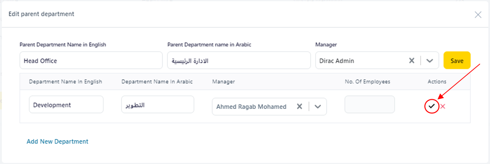490x164 pixels.
Task: Focus the Head Office English name field
Action: click(91, 61)
